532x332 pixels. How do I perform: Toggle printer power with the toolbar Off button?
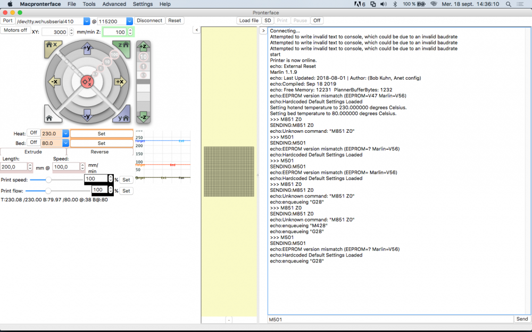(317, 20)
